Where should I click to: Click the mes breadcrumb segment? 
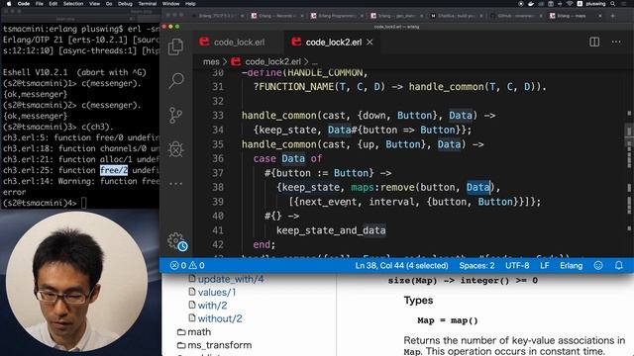[x=211, y=61]
